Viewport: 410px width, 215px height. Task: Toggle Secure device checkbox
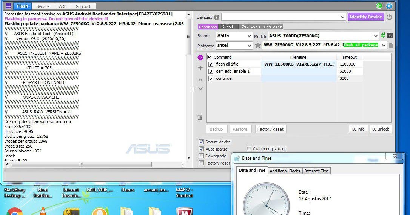201,142
